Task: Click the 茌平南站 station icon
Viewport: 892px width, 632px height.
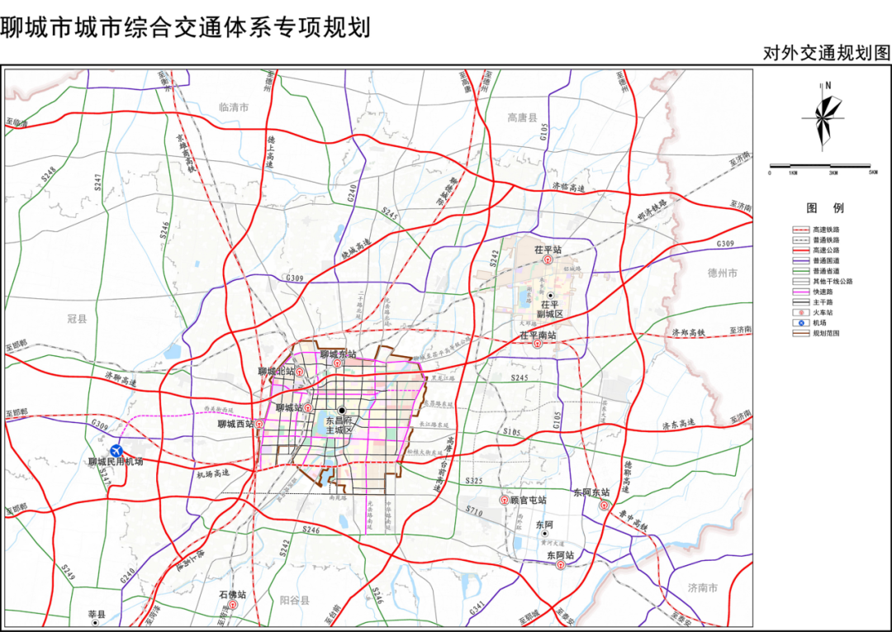Action: pyautogui.click(x=538, y=345)
